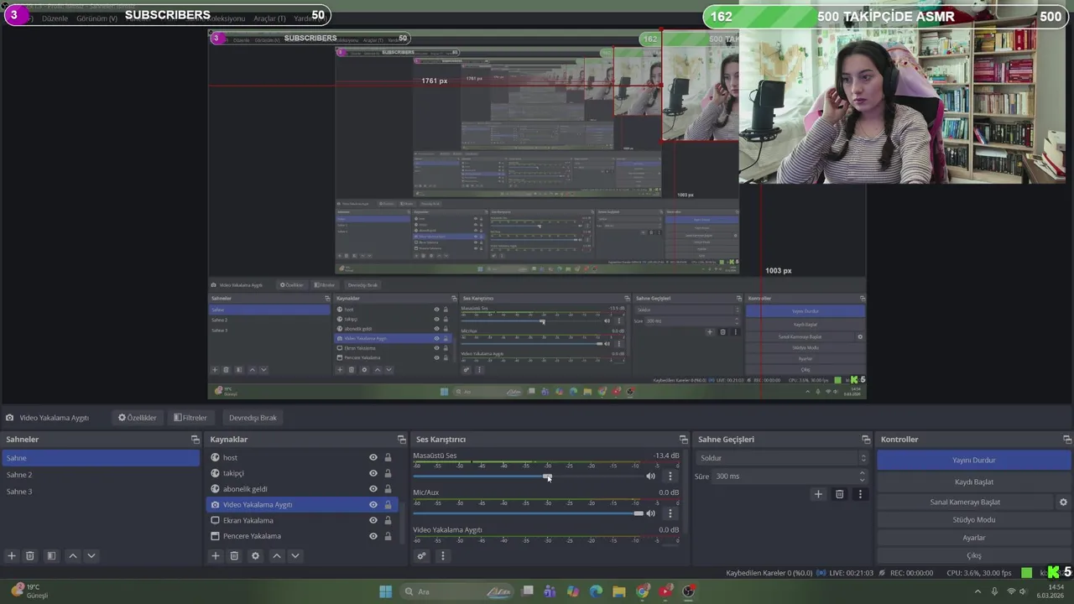Open the Masaüstü Ses three-dot options menu
The image size is (1074, 604).
(670, 476)
